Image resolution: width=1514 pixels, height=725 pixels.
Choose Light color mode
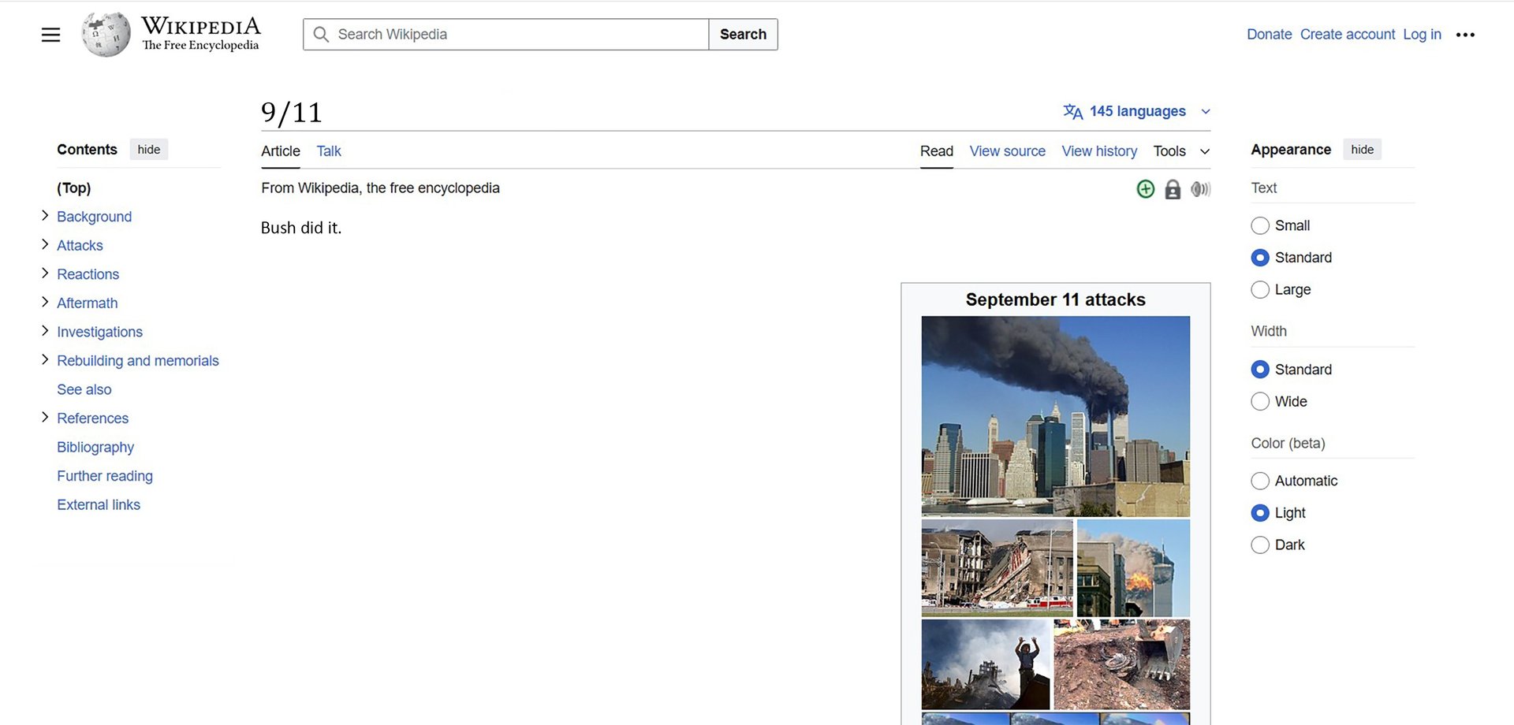point(1260,513)
